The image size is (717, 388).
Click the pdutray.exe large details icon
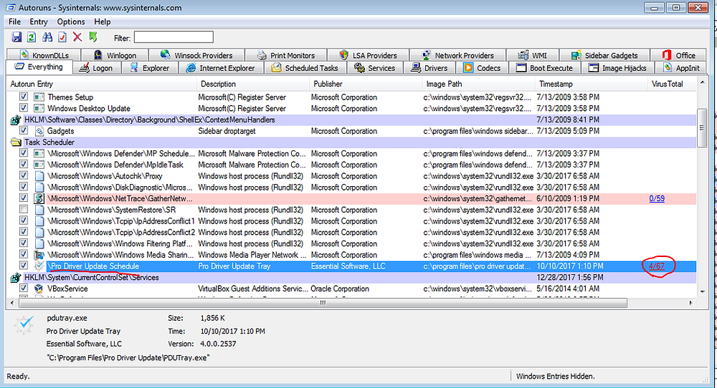24,324
